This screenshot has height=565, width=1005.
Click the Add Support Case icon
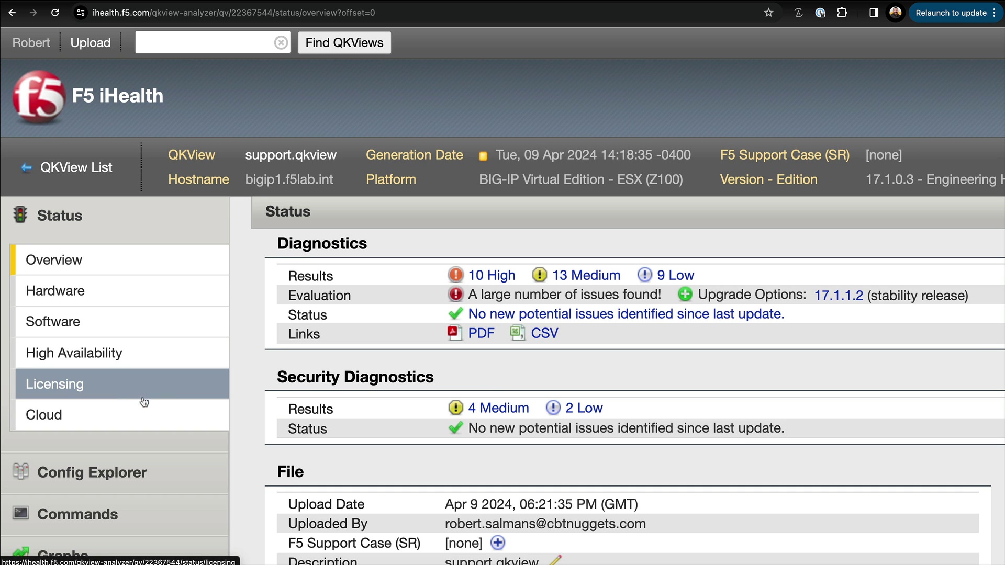pyautogui.click(x=499, y=544)
